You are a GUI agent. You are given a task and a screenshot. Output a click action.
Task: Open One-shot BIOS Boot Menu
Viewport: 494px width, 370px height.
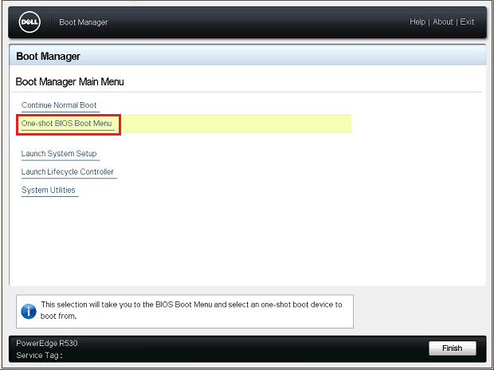[66, 124]
